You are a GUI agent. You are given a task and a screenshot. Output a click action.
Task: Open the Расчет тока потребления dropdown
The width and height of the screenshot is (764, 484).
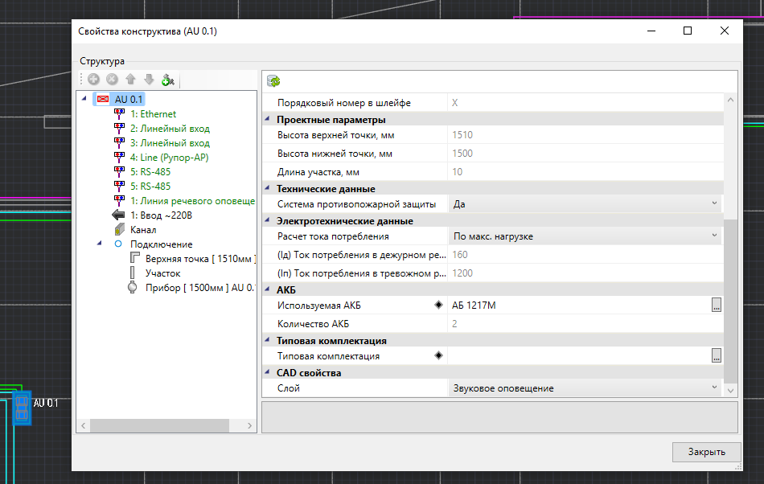(x=714, y=236)
